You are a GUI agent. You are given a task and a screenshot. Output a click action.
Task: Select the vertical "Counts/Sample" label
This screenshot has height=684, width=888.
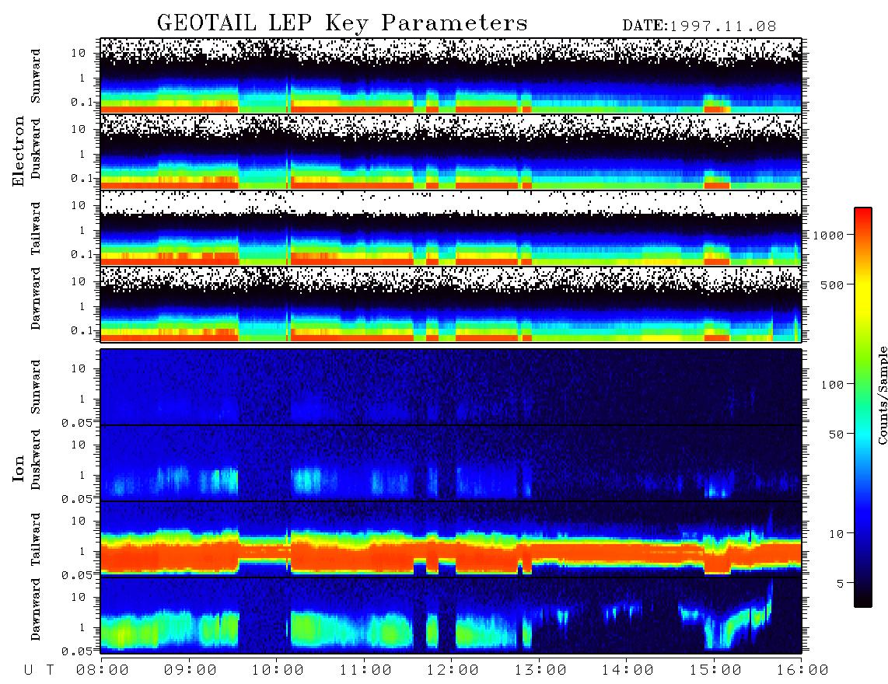[883, 395]
